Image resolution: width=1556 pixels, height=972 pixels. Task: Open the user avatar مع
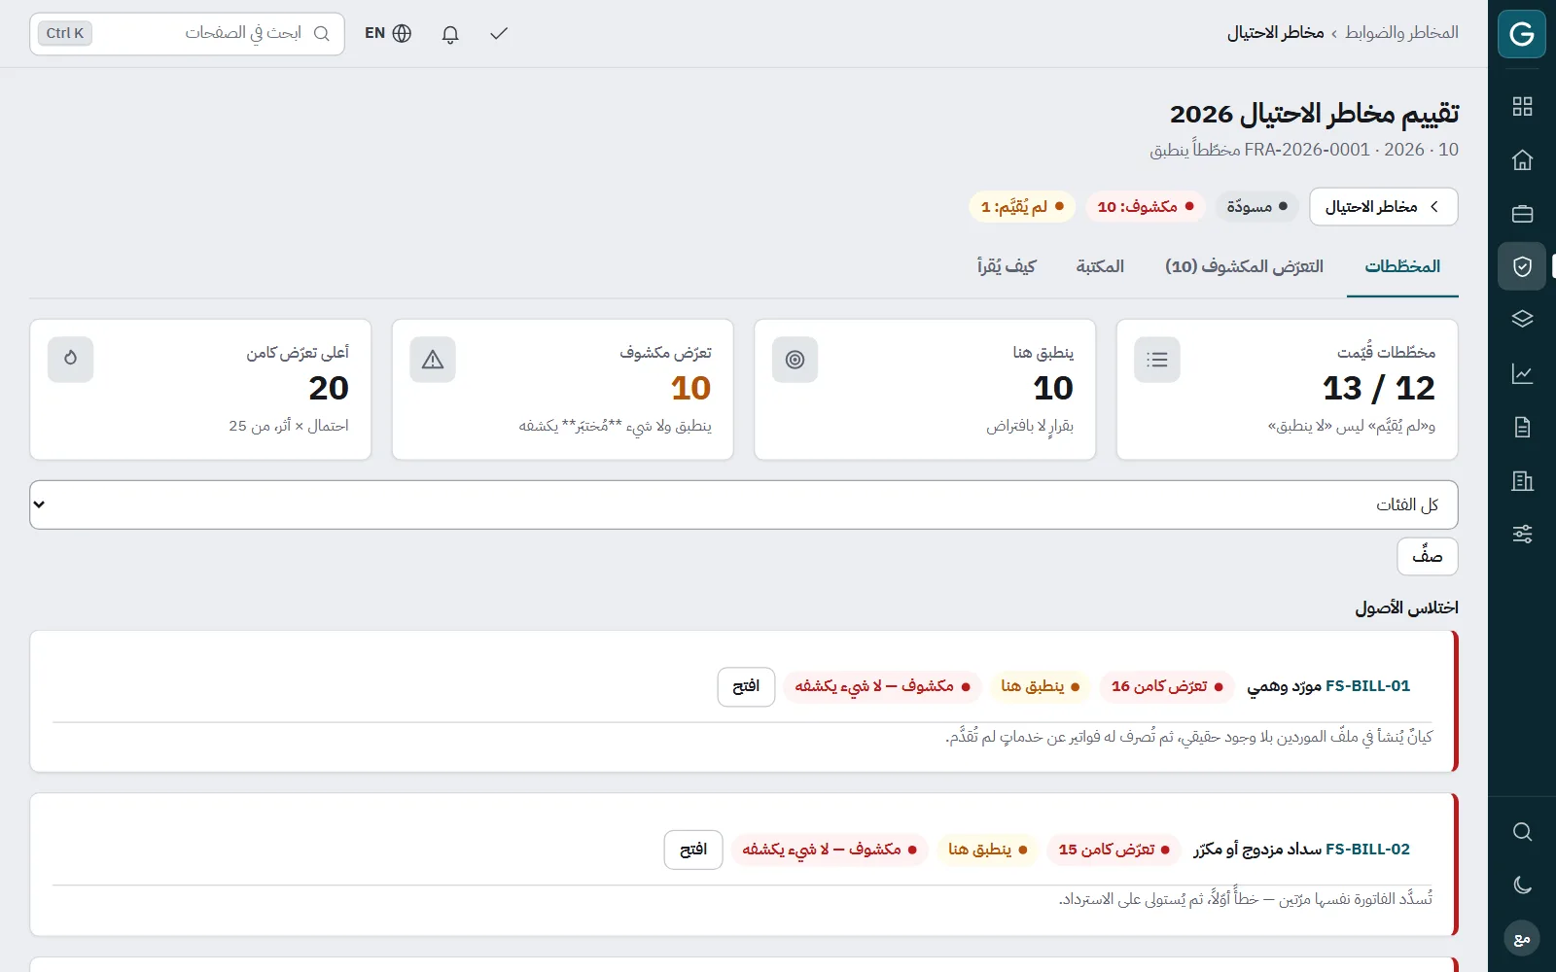(x=1522, y=938)
